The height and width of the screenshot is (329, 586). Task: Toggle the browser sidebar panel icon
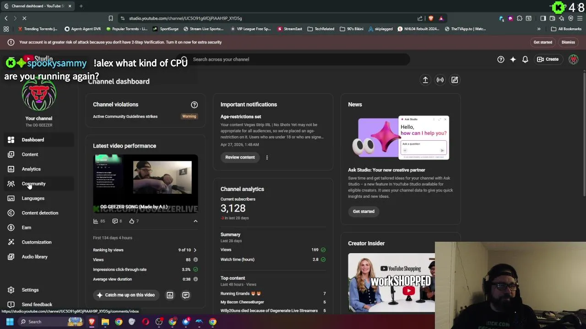543,18
